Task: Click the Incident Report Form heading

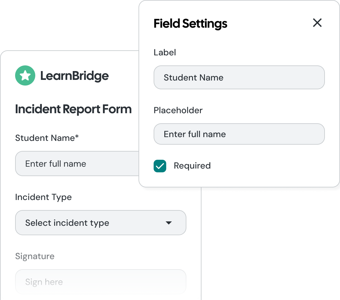Action: point(73,109)
